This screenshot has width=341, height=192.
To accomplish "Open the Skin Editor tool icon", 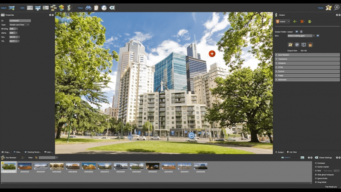I will tap(328, 7).
